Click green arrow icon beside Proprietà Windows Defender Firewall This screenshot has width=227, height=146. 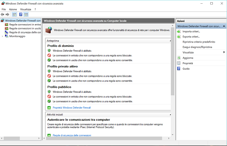[x=49, y=108]
